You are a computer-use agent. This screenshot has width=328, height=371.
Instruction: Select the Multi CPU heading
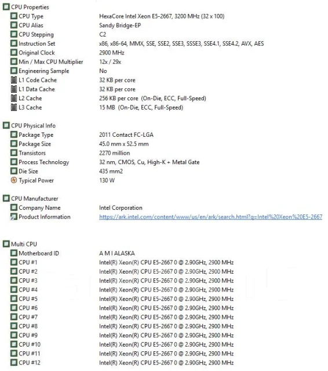coord(24,244)
